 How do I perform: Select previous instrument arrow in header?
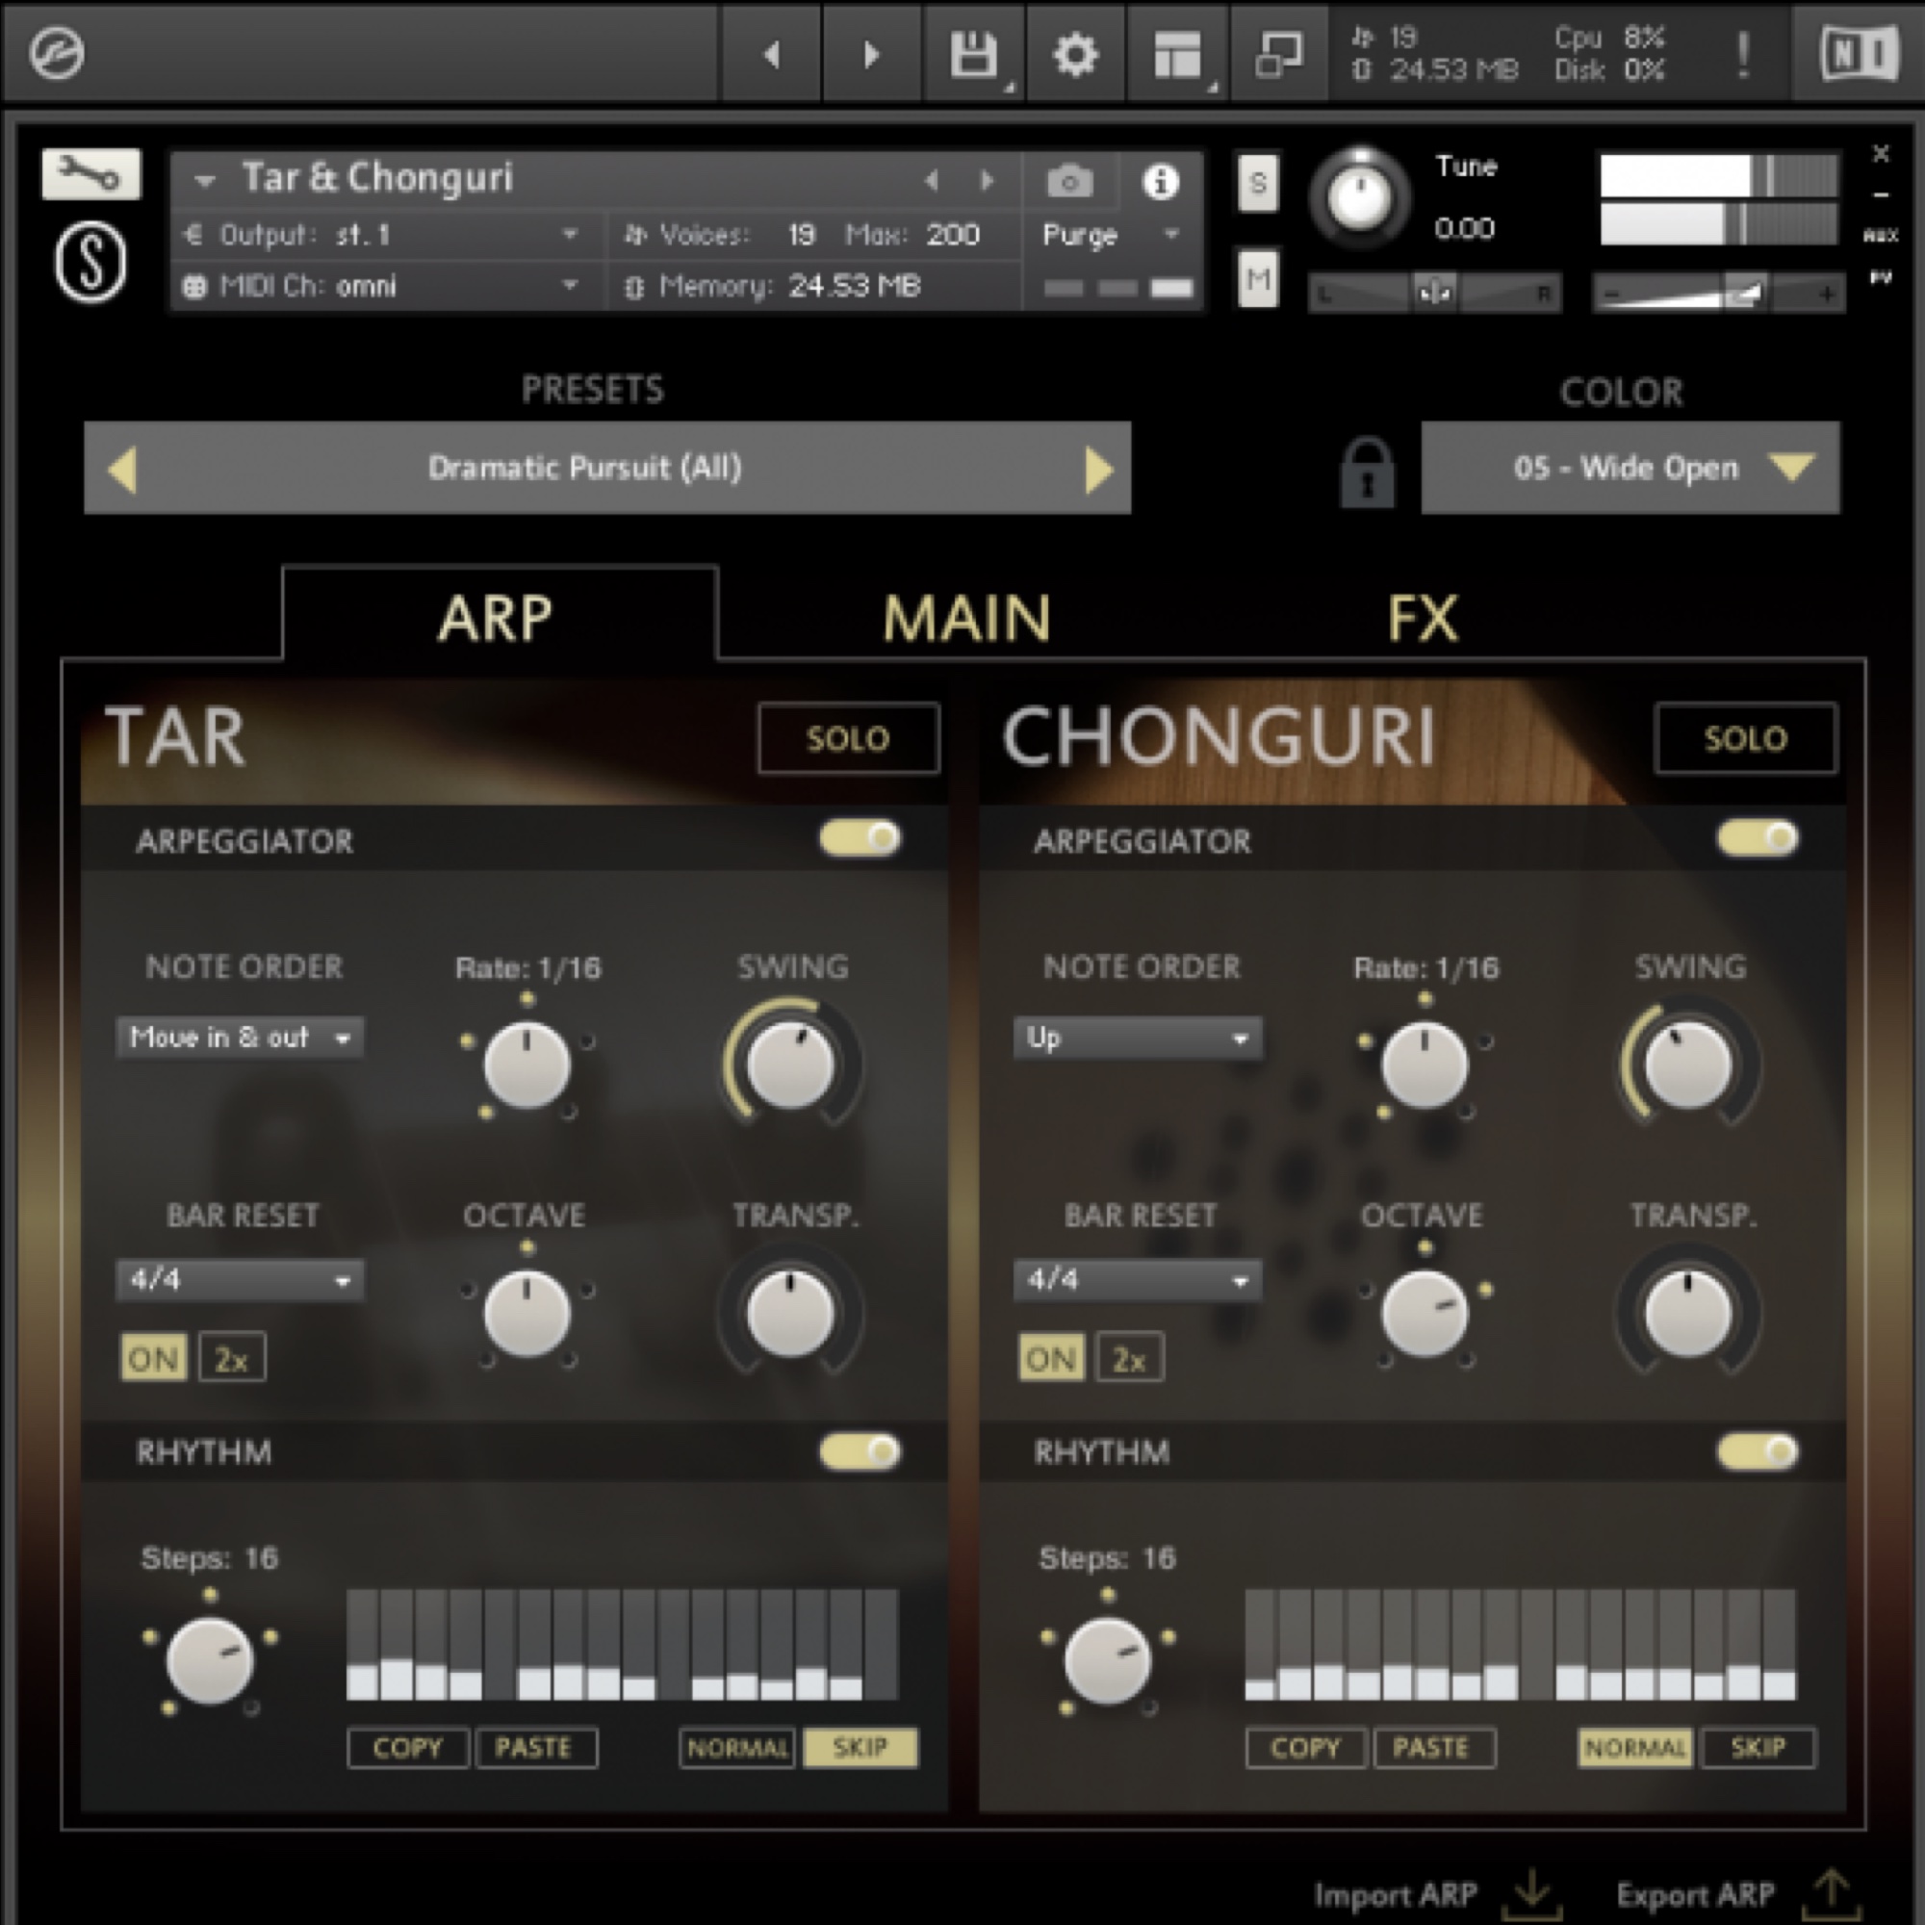click(x=932, y=180)
